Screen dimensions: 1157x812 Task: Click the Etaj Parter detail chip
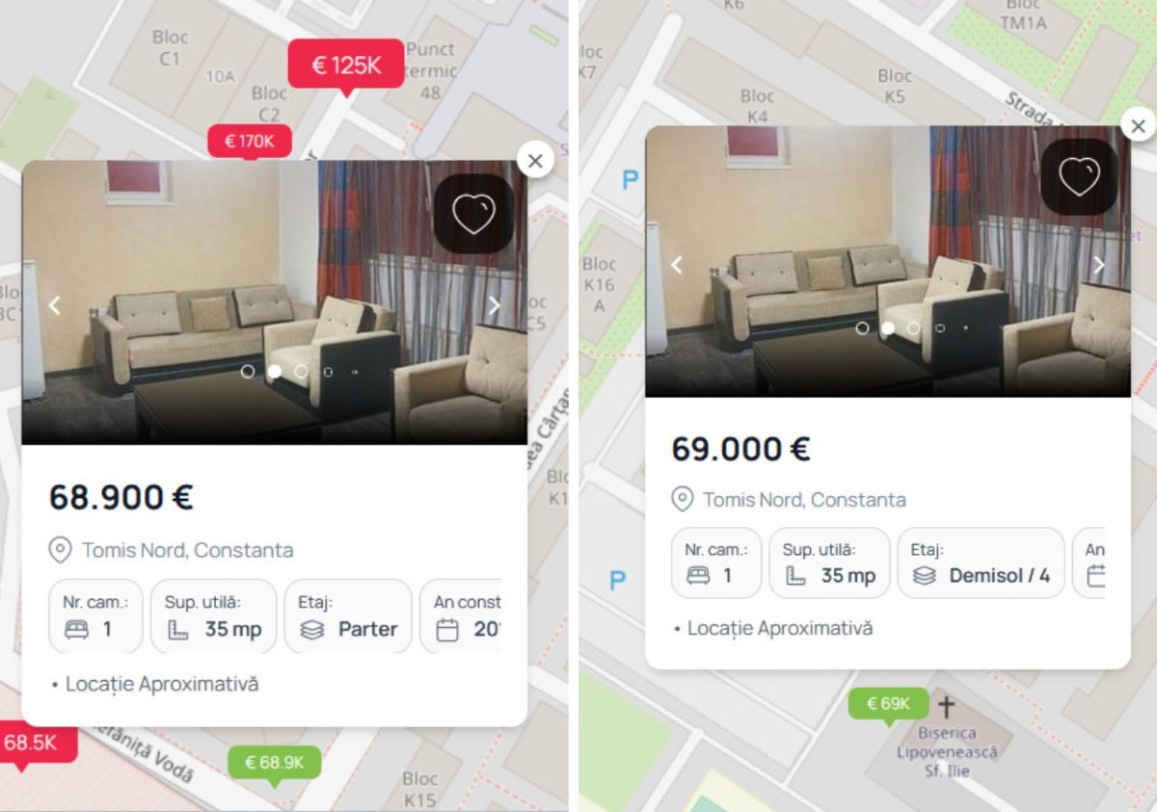click(348, 616)
